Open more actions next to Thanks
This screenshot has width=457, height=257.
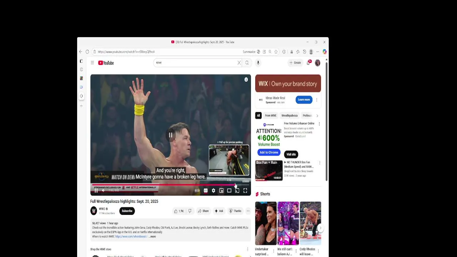pyautogui.click(x=248, y=211)
